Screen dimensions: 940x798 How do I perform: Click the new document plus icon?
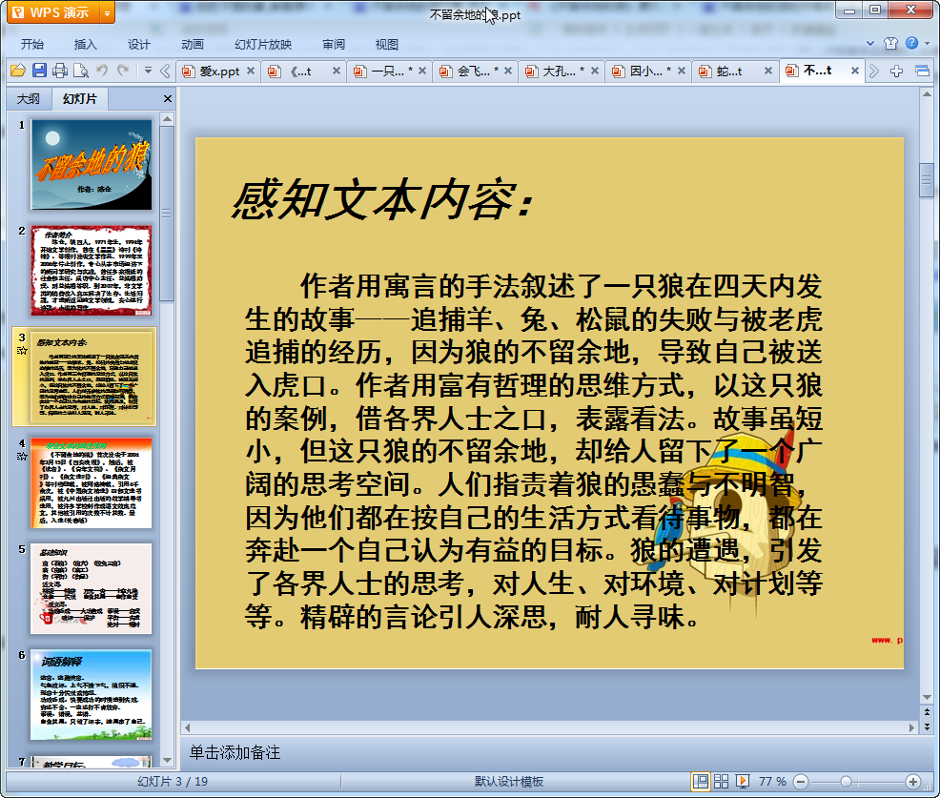coord(896,72)
